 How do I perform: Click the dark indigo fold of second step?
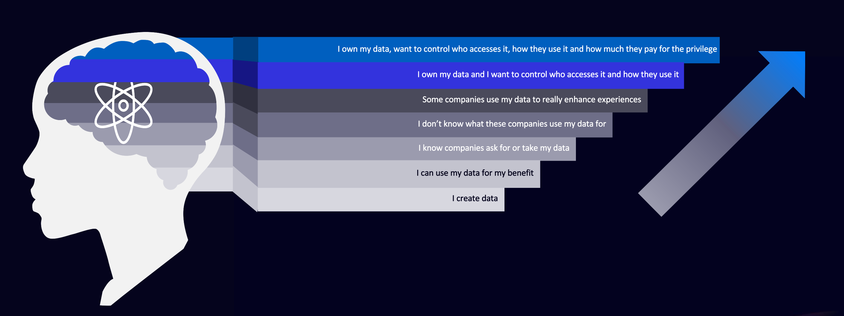coord(245,74)
